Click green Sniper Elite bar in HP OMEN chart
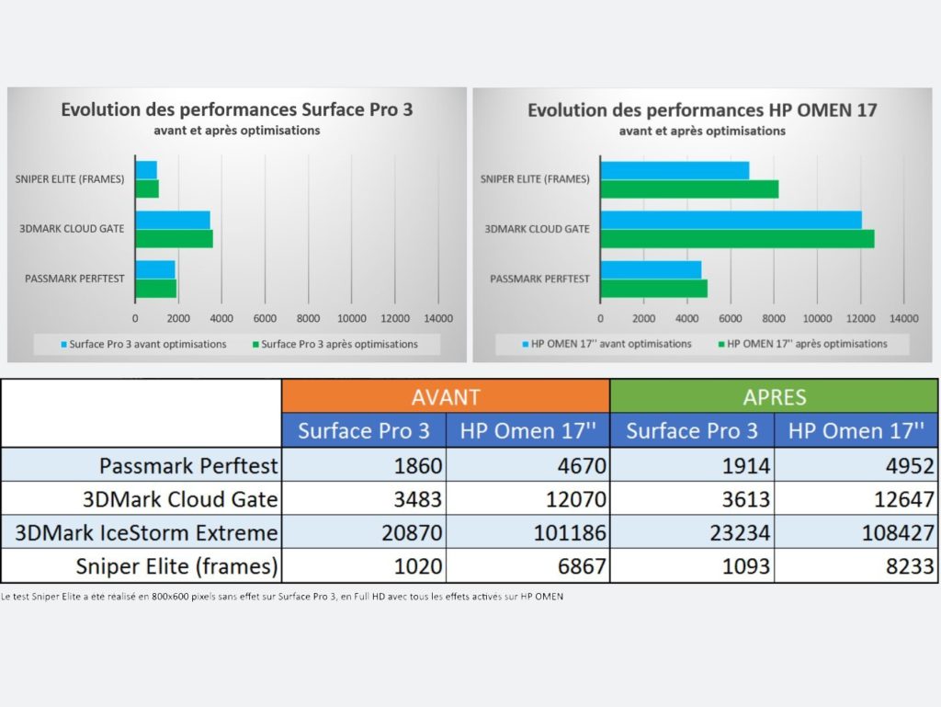Image resolution: width=941 pixels, height=707 pixels. pos(689,188)
